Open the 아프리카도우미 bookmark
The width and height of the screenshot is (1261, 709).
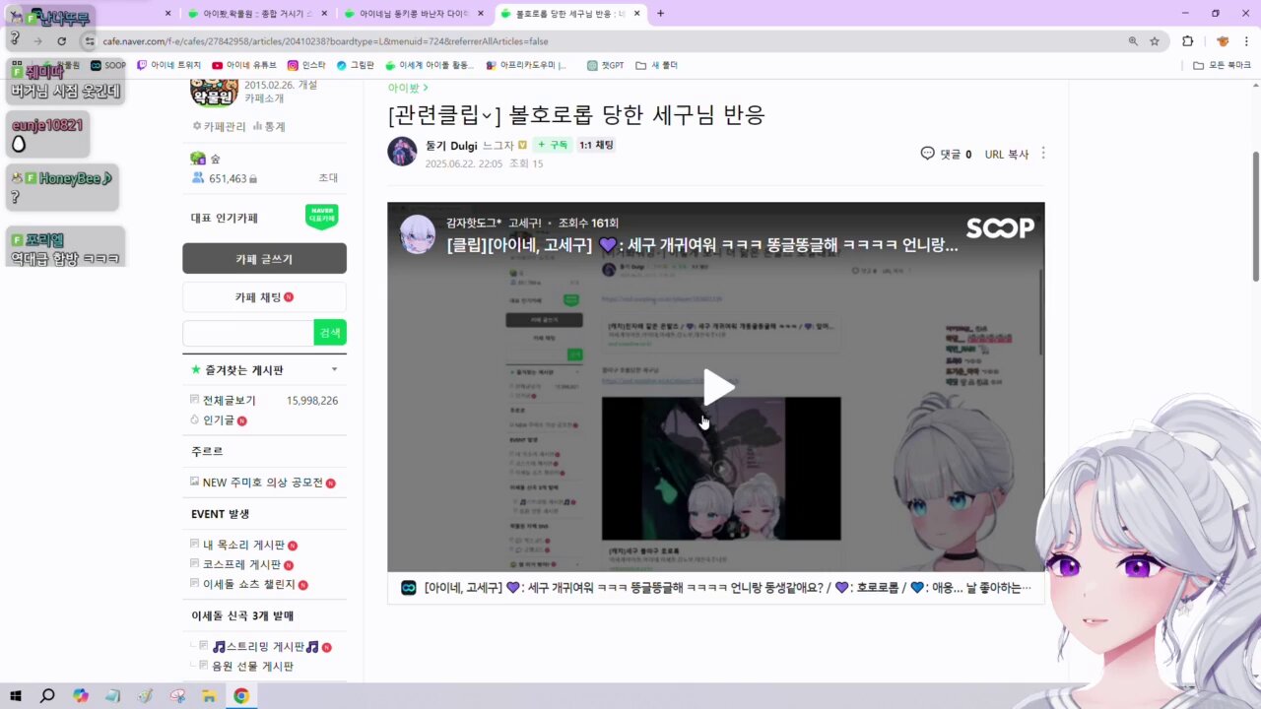[x=526, y=65]
